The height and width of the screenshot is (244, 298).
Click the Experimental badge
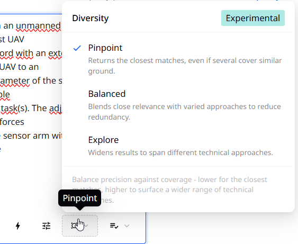253,18
